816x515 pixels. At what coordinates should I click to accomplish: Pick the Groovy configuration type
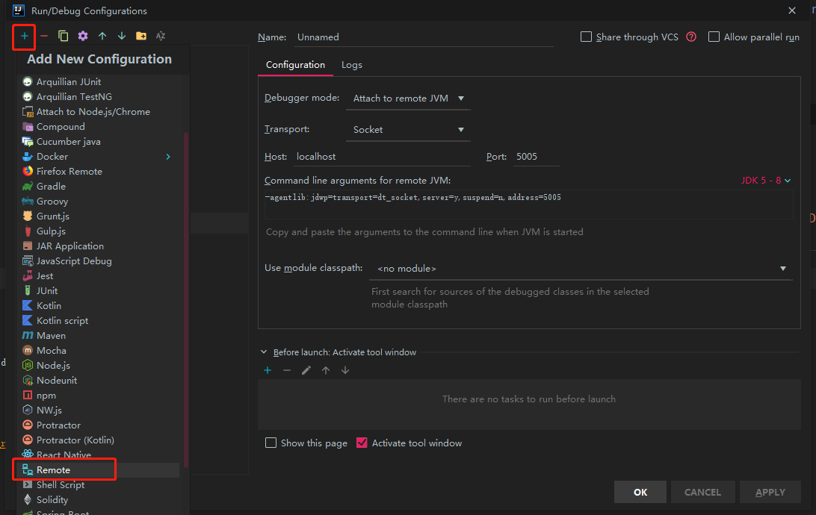[x=99, y=202]
